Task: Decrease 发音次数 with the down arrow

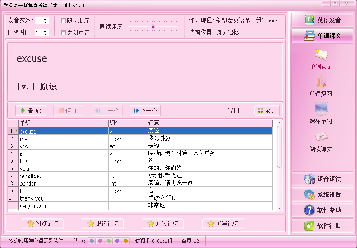Action: coord(45,22)
